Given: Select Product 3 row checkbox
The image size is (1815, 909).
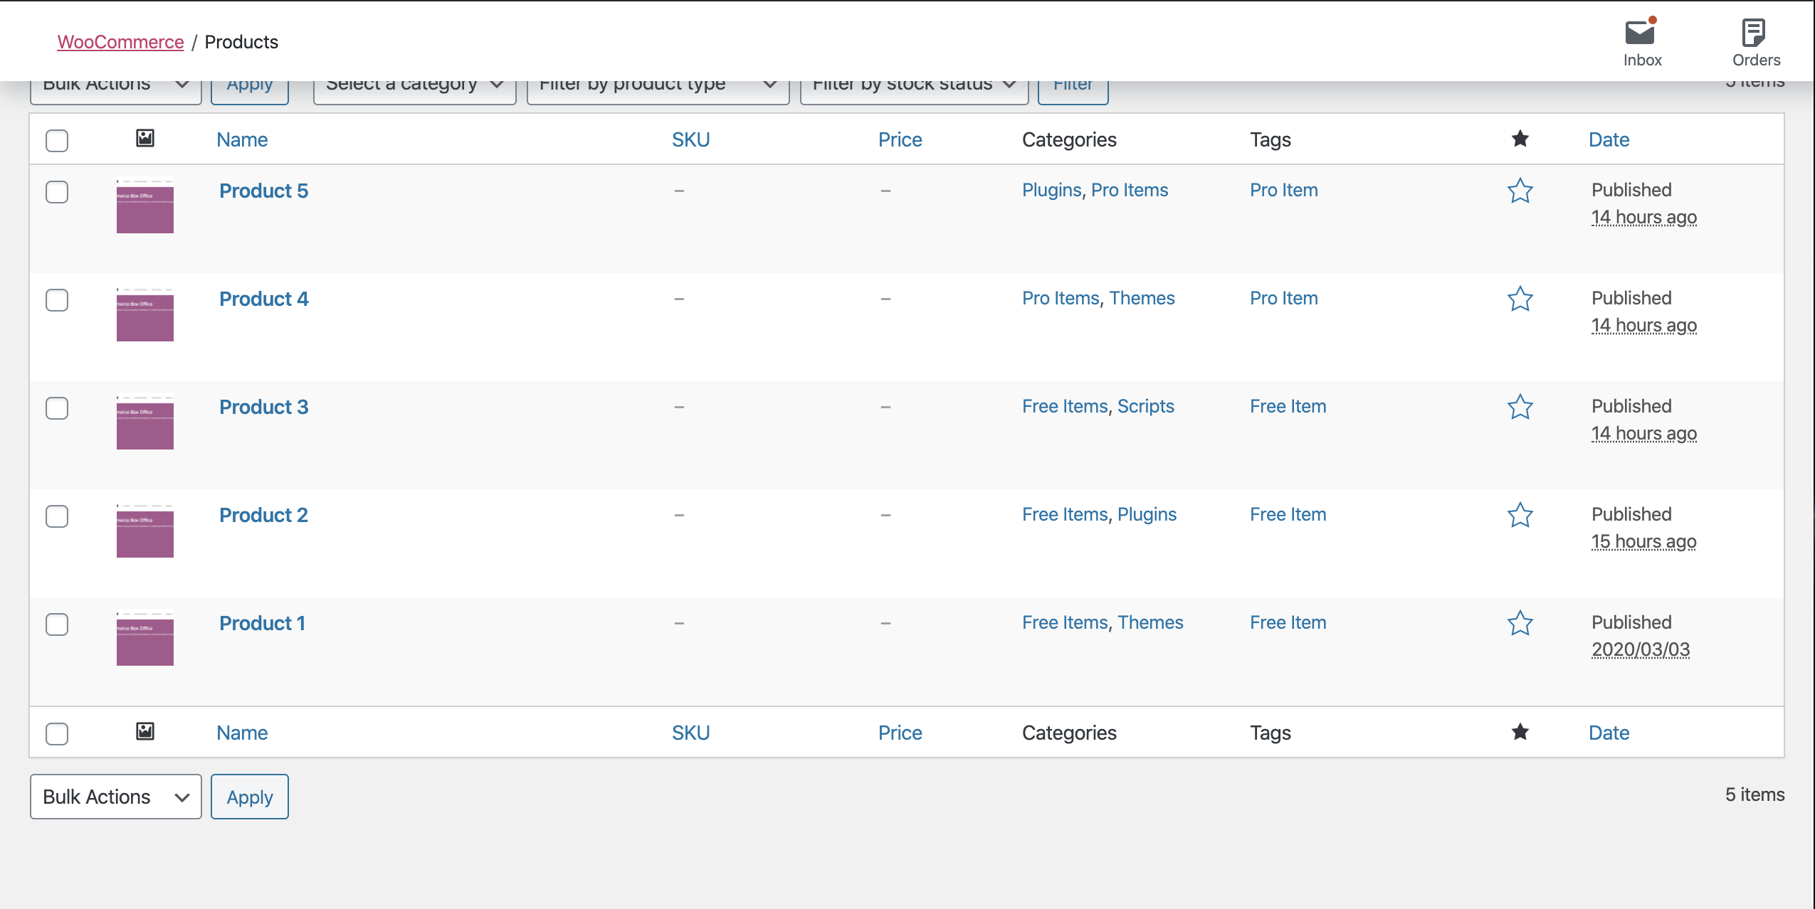Looking at the screenshot, I should pyautogui.click(x=57, y=408).
